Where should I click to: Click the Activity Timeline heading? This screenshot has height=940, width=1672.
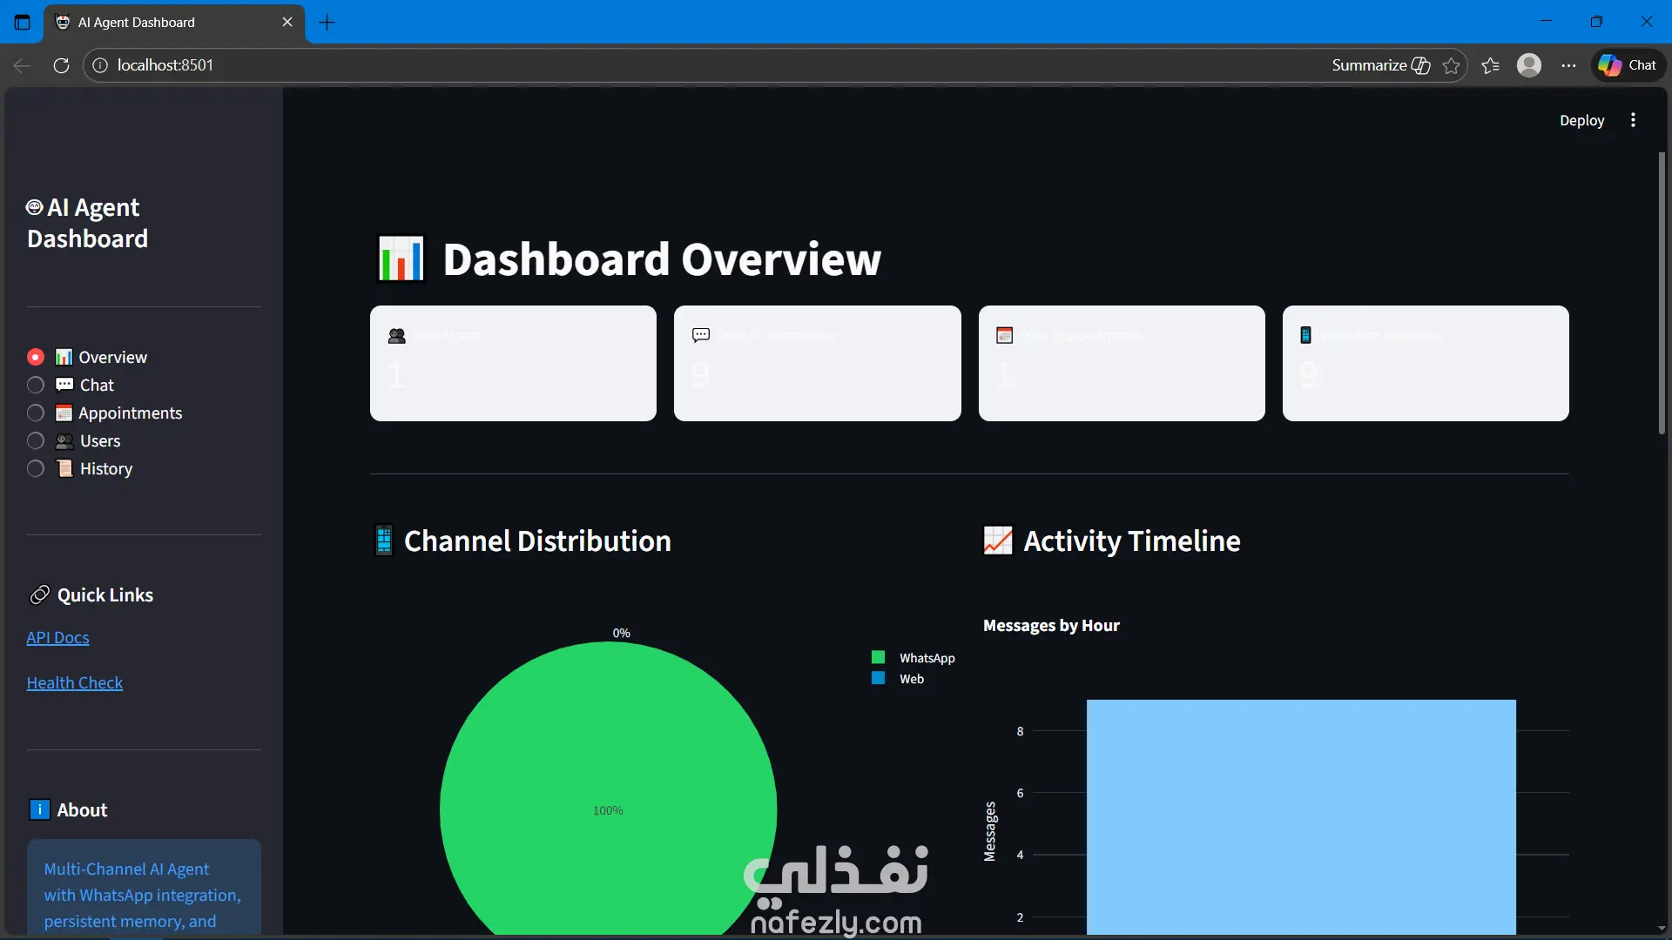pos(1131,540)
